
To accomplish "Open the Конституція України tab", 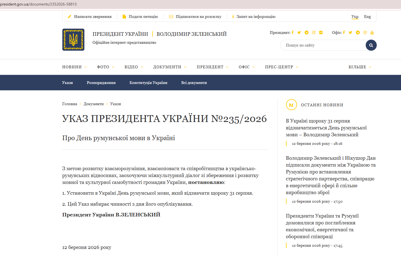I will tap(148, 83).
